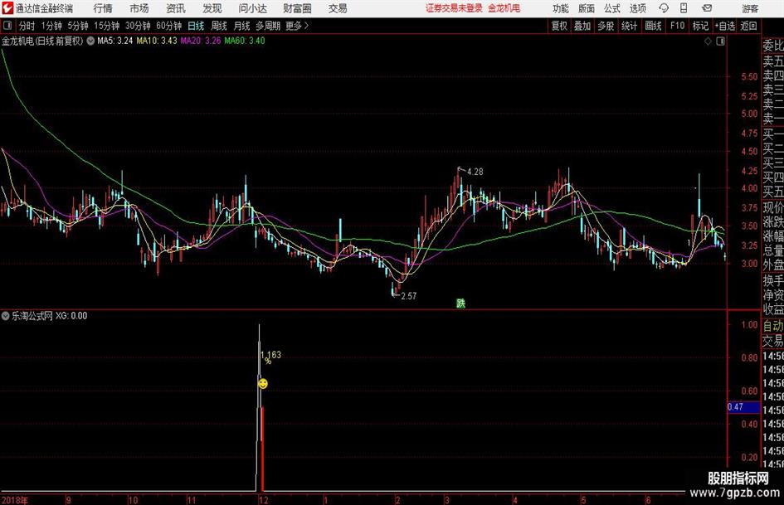This screenshot has height=505, width=784.
Task: Open the 选项 menu
Action: [x=637, y=8]
